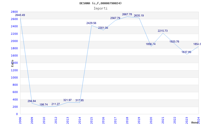Click the y-axis value 1000
This screenshot has width=201, height=125.
pos(14,77)
